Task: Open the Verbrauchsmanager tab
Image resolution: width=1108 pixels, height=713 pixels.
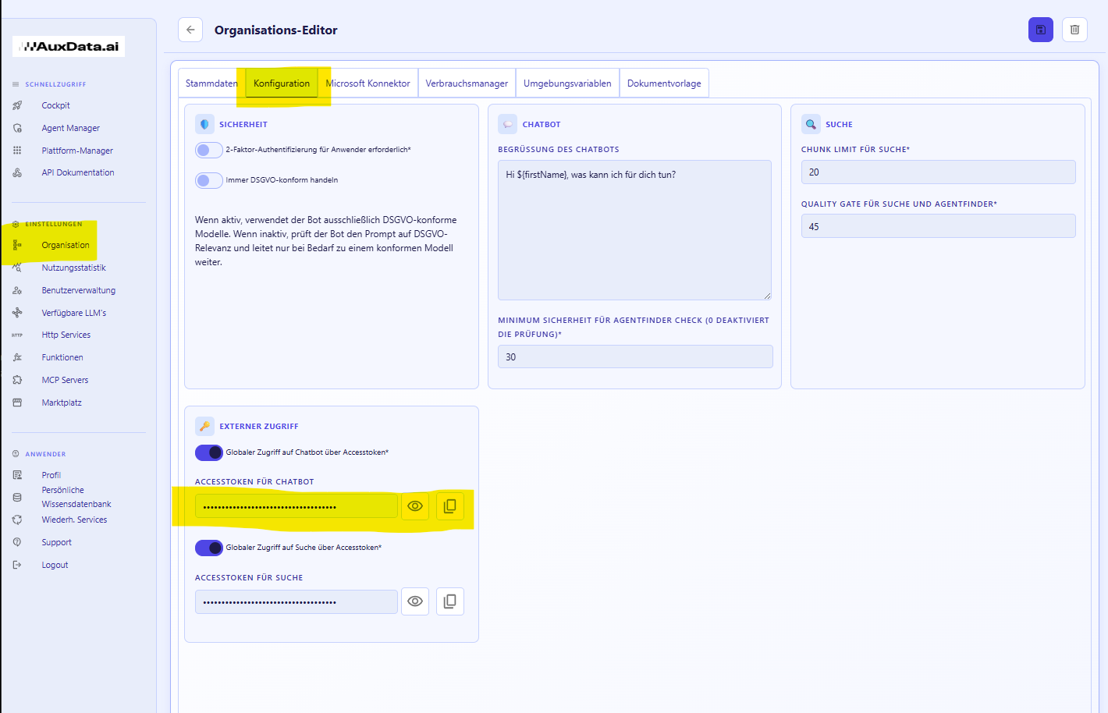Action: [x=467, y=83]
